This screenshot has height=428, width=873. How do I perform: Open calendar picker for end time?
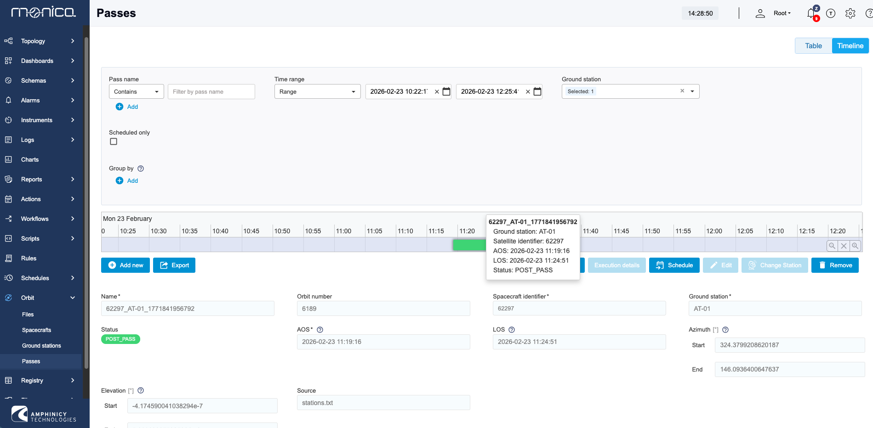pyautogui.click(x=537, y=91)
